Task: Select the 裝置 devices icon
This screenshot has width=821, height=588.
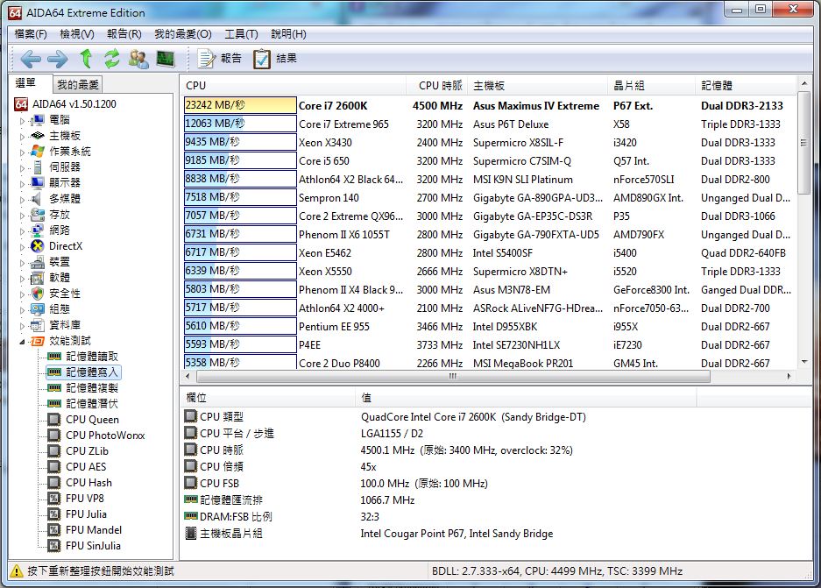Action: tap(37, 262)
